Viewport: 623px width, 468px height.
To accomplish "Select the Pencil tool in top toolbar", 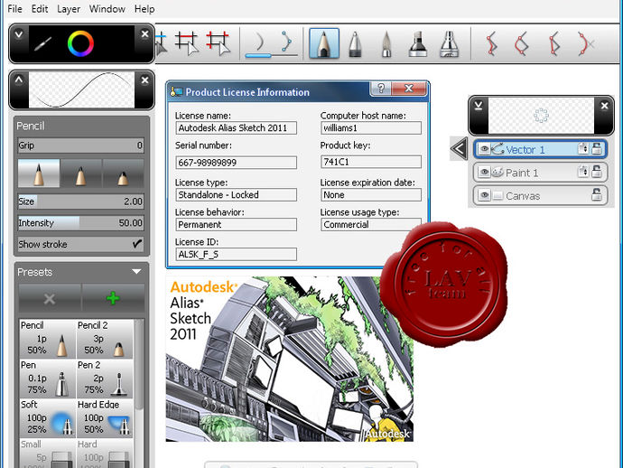I will pyautogui.click(x=324, y=43).
